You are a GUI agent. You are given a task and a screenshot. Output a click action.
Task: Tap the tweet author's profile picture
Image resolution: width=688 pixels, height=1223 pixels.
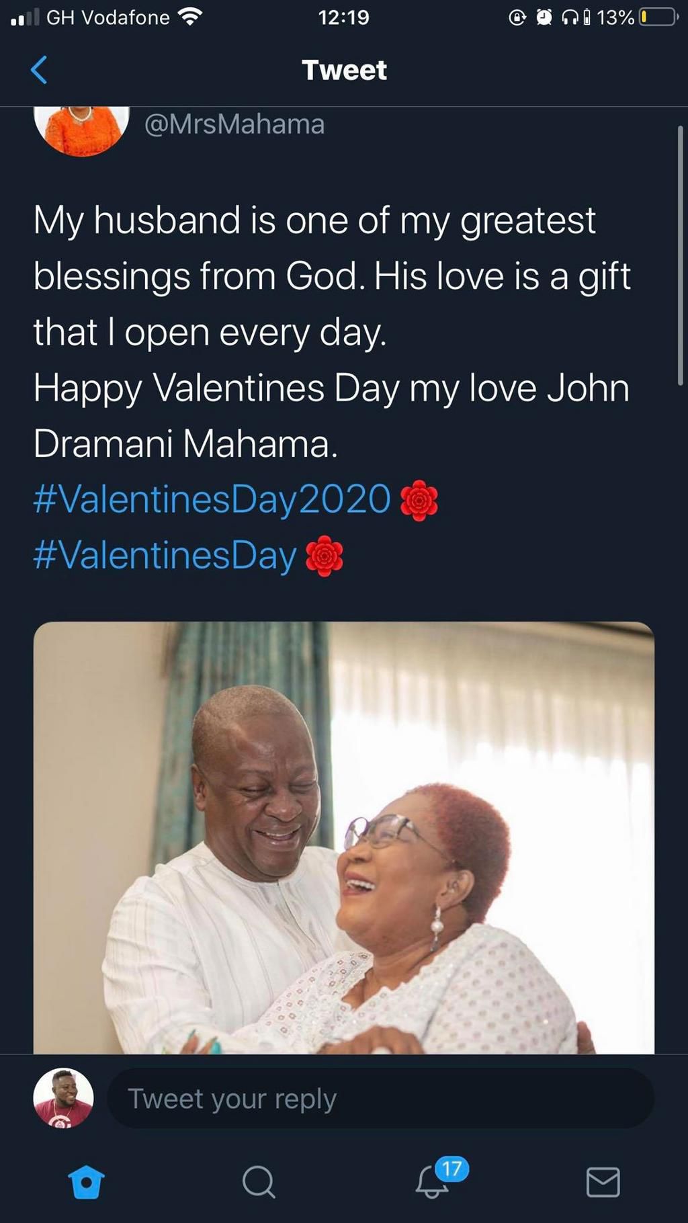point(81,130)
